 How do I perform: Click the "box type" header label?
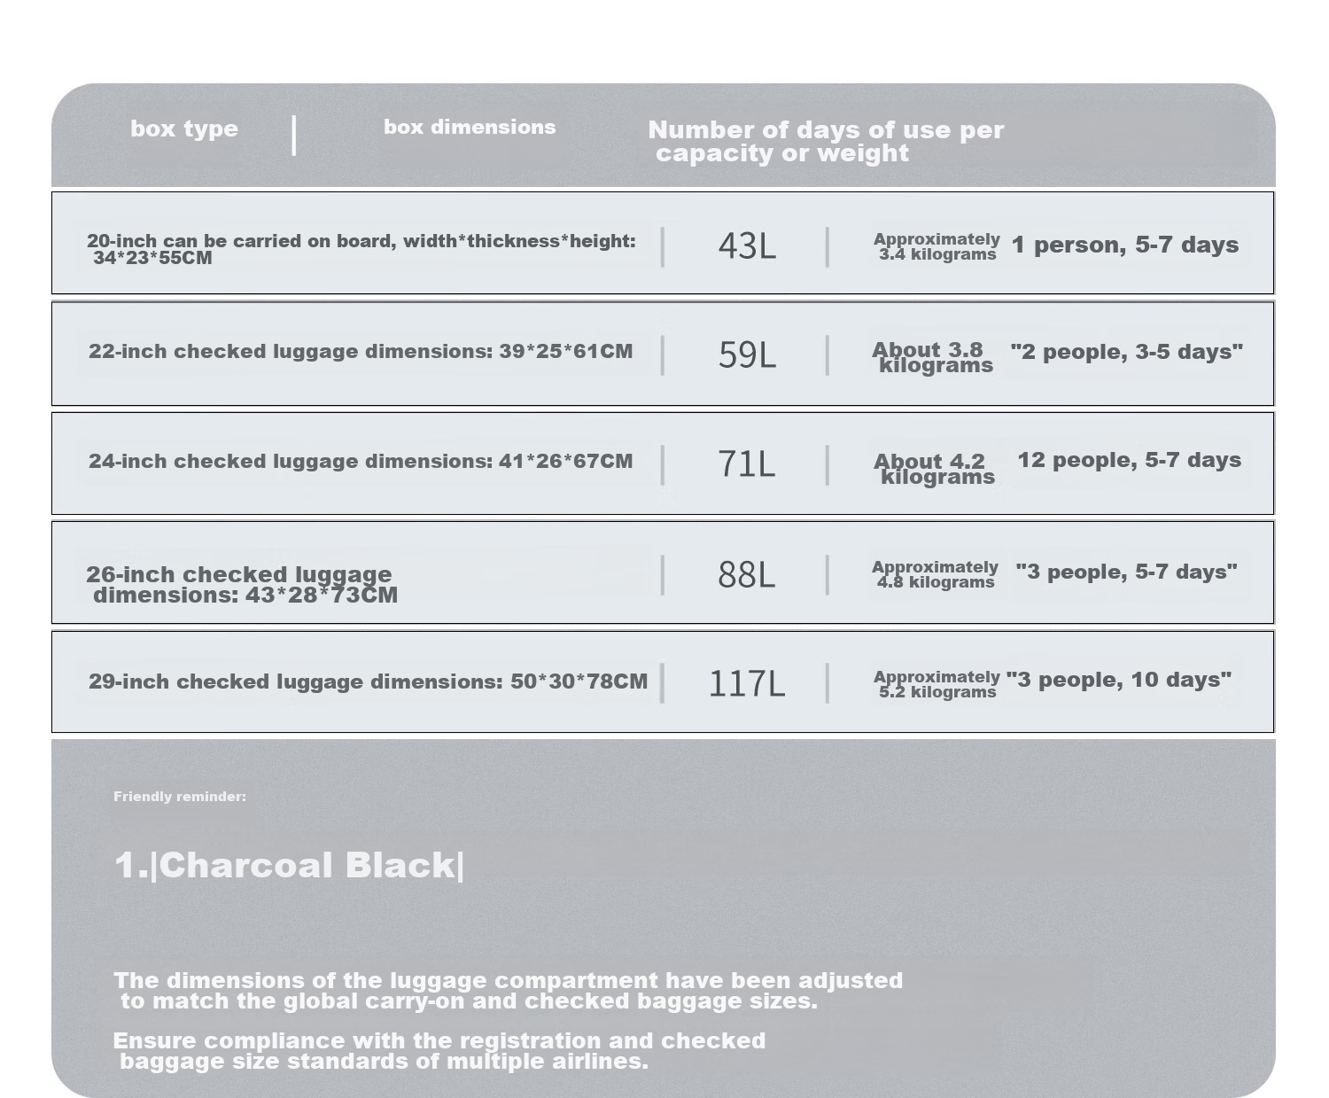184,129
